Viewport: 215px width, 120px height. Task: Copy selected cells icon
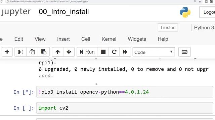32,52
